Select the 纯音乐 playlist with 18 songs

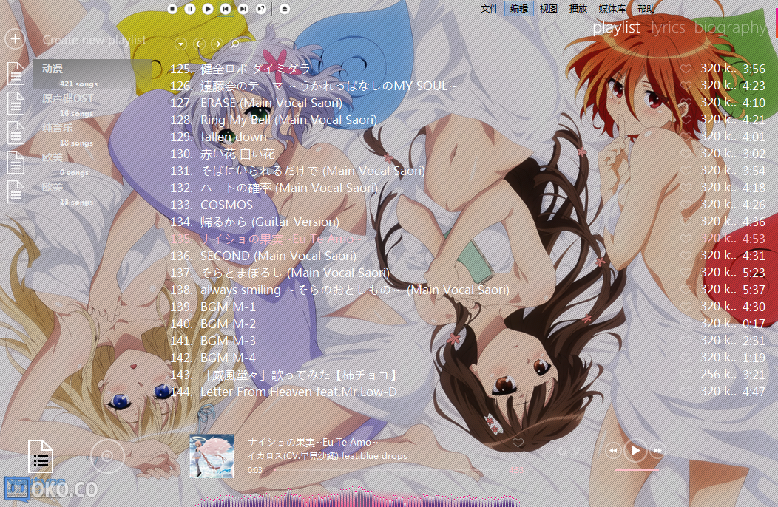(x=93, y=134)
